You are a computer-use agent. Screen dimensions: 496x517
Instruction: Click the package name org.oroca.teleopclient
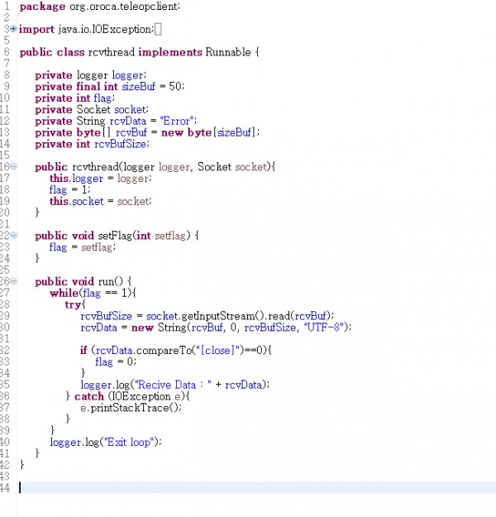(x=124, y=7)
